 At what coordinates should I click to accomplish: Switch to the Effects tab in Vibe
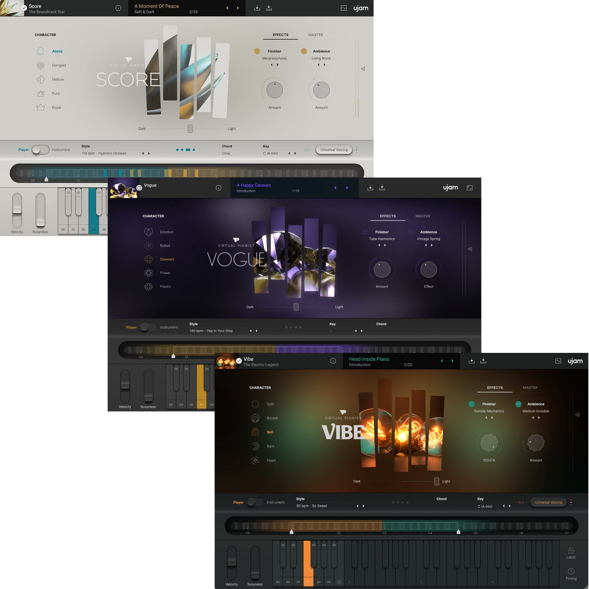pos(495,388)
